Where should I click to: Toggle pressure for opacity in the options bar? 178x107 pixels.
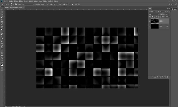tap(48, 4)
